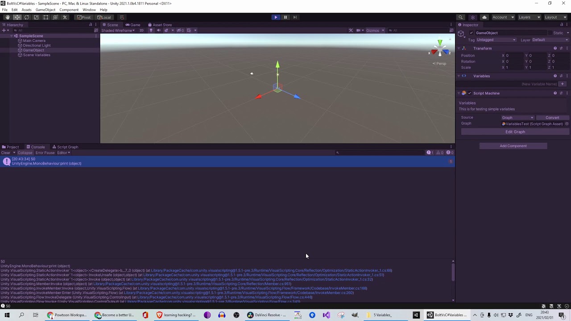Viewport: 571px width, 321px height.
Task: Toggle the grid snapping icon
Action: (122, 17)
